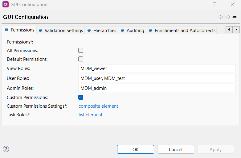
Task: Click the forward arrow navigation icon
Action: (227, 17)
